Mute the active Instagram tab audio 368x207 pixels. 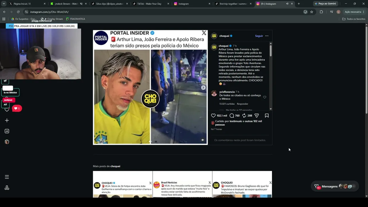coord(287,4)
